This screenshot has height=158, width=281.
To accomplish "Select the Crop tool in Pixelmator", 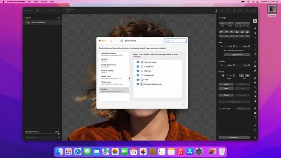I will 255,129.
